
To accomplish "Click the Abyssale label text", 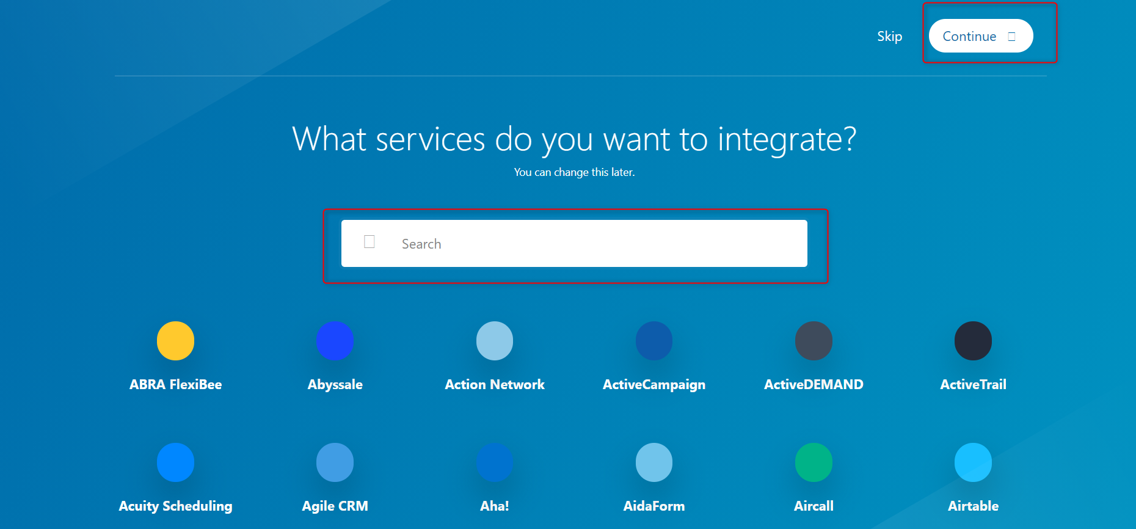I will tap(335, 385).
